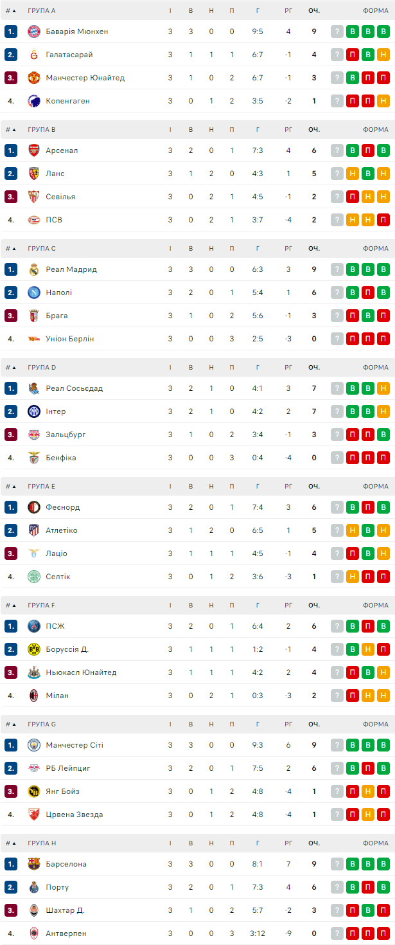Click the Барселона club crest
Screen dimensions: 395x945
[x=34, y=864]
